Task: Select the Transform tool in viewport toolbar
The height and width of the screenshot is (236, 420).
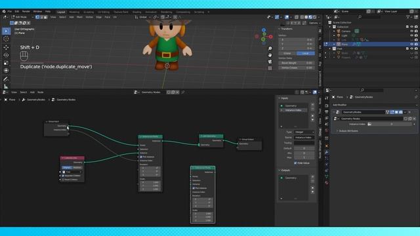Action: click(x=6, y=71)
